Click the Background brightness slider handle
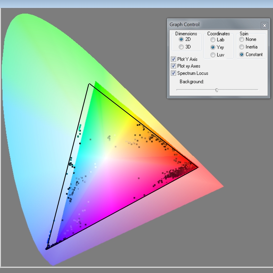The width and height of the screenshot is (273, 273). [217, 90]
